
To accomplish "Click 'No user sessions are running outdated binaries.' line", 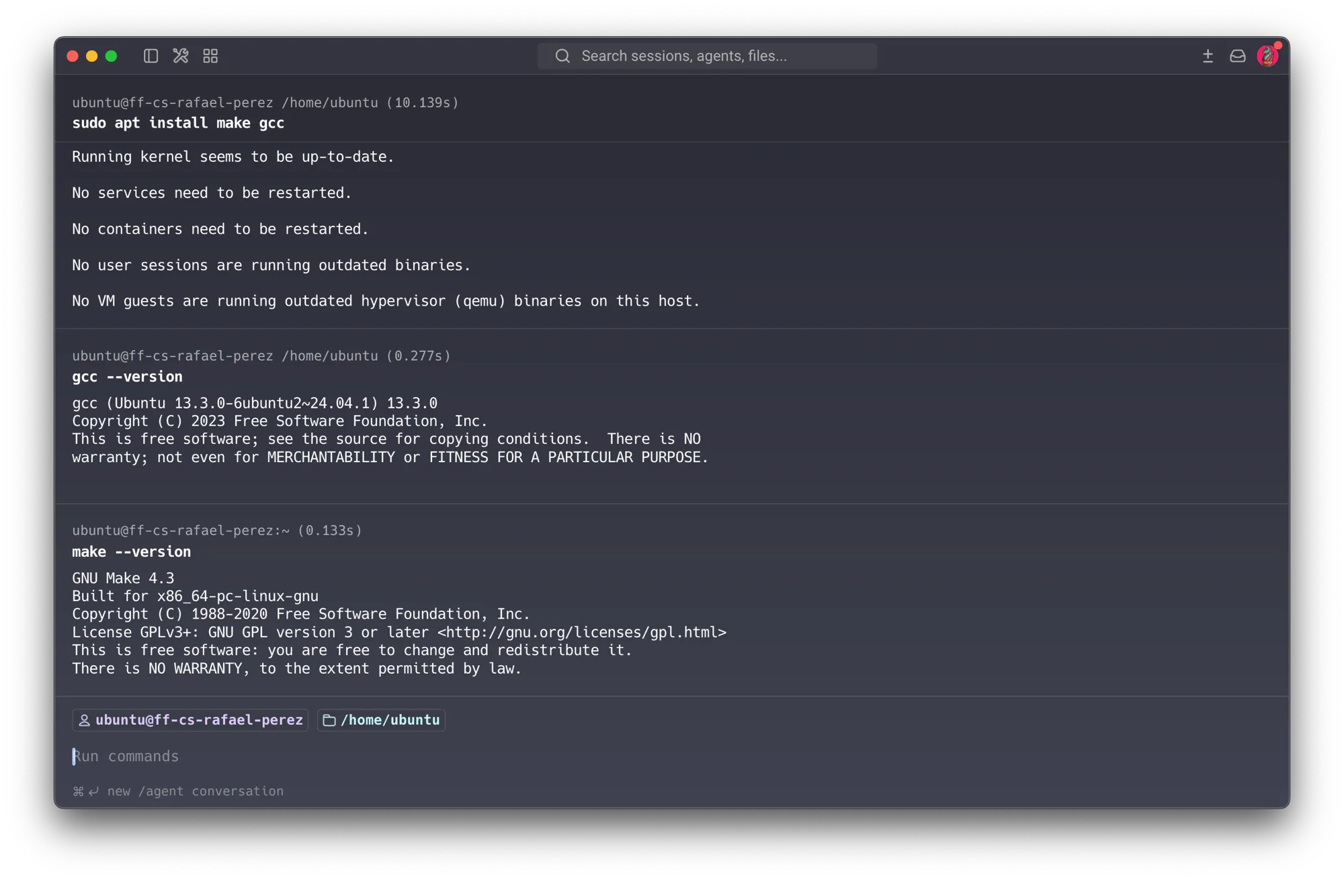I will point(271,265).
